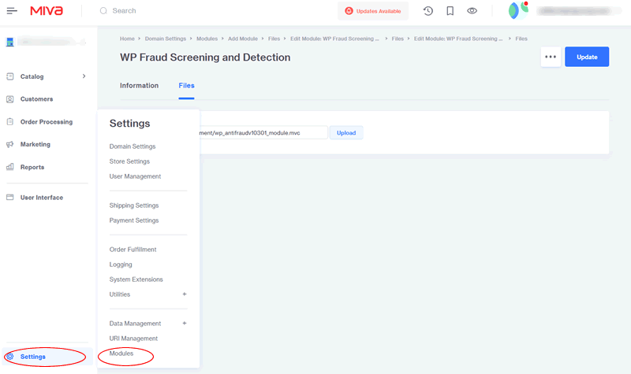
Task: Open Settings in the sidebar
Action: 33,357
